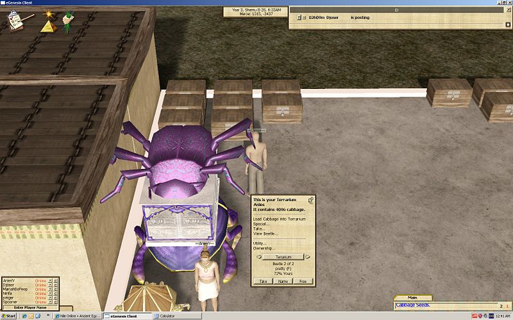Viewport: 513px width, 320px height.
Task: Go to the next beetle with the right arrow
Action: (x=308, y=257)
